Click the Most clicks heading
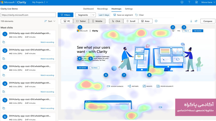The width and height of the screenshot is (216, 121). click(x=7, y=28)
